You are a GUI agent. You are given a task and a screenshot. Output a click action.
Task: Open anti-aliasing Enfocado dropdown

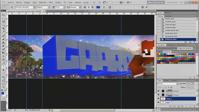[x=80, y=7]
